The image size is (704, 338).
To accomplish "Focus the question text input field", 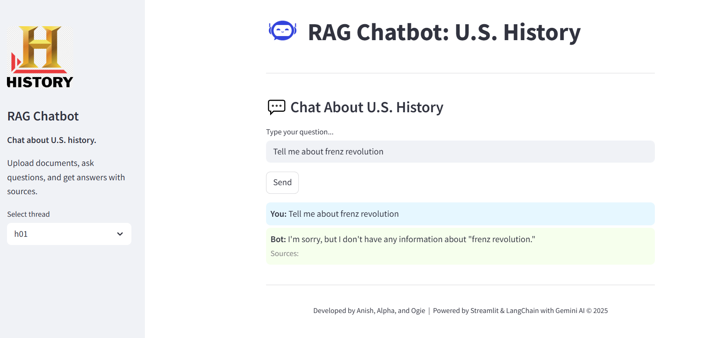I will click(x=460, y=152).
